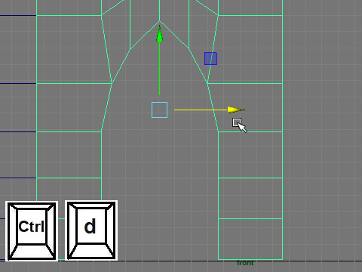This screenshot has height=272, width=362.
Task: Select the outer vertical edge of the left column
Action: pyautogui.click(x=37, y=100)
